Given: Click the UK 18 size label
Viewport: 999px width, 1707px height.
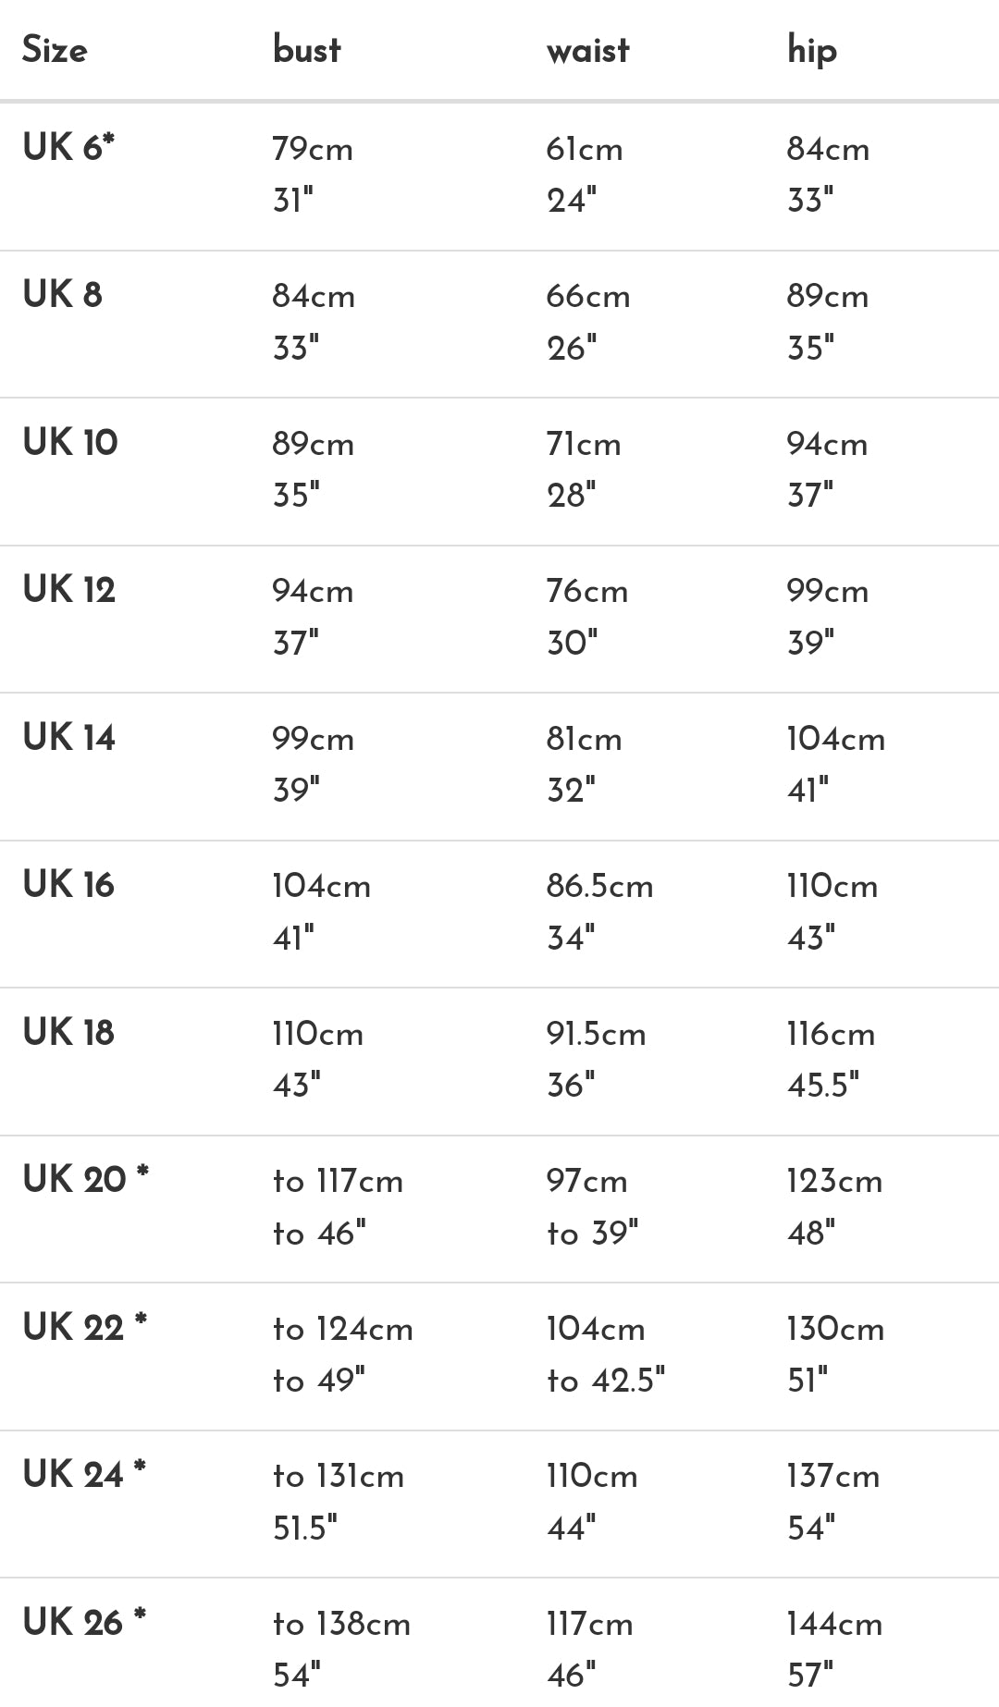Looking at the screenshot, I should click(68, 1033).
